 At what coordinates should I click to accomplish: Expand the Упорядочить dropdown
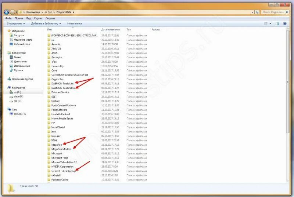pos(16,23)
